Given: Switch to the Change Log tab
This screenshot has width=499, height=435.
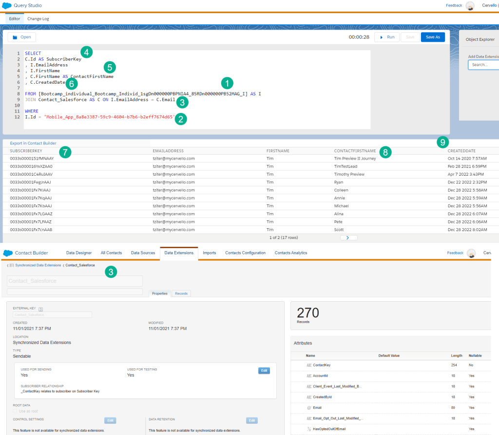Looking at the screenshot, I should click(38, 19).
